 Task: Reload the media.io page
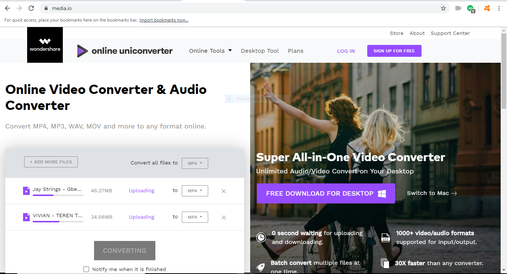[x=31, y=8]
